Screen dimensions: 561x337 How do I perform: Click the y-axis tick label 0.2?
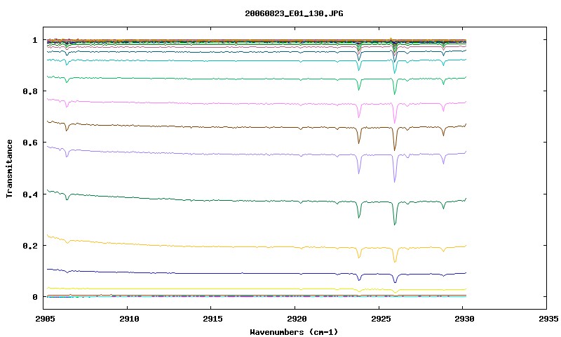tap(30, 246)
